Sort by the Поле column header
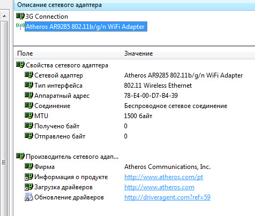 (67, 53)
